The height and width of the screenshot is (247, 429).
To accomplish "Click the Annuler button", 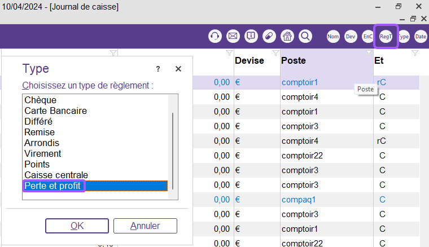I will tap(145, 226).
